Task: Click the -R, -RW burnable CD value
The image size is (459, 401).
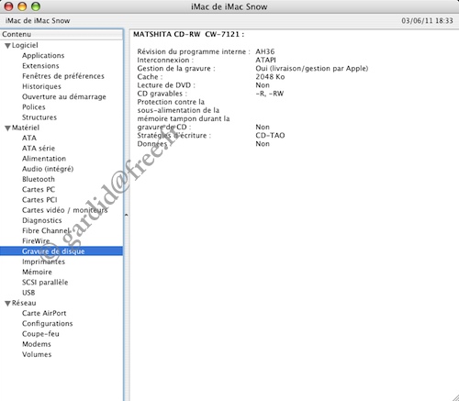Action: pos(270,94)
